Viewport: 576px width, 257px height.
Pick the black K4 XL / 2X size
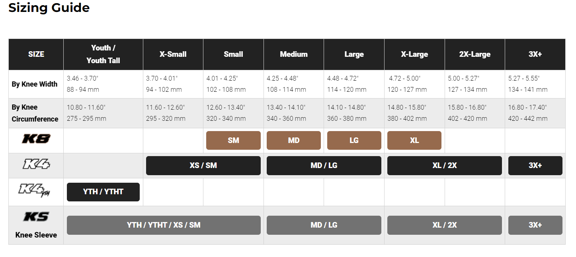pyautogui.click(x=444, y=166)
